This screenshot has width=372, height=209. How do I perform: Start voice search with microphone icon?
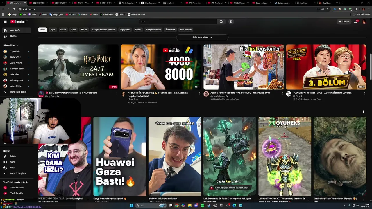click(231, 21)
